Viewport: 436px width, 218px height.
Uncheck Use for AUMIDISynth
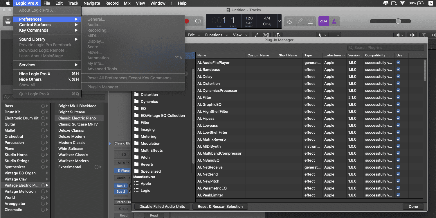[398, 146]
